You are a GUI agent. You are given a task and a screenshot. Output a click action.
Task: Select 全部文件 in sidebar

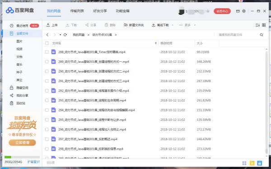click(22, 34)
